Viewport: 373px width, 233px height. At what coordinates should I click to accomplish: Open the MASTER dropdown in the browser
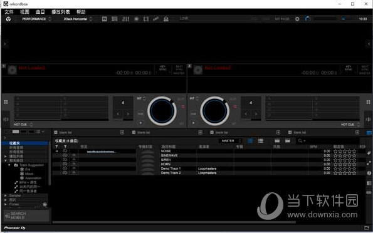(x=230, y=141)
